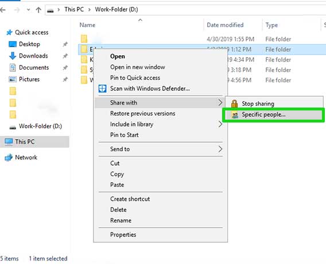Image resolution: width=326 pixels, height=264 pixels.
Task: Open Documents in Quick access
Action: pyautogui.click(x=34, y=67)
